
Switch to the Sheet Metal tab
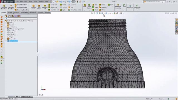[x=24, y=13]
